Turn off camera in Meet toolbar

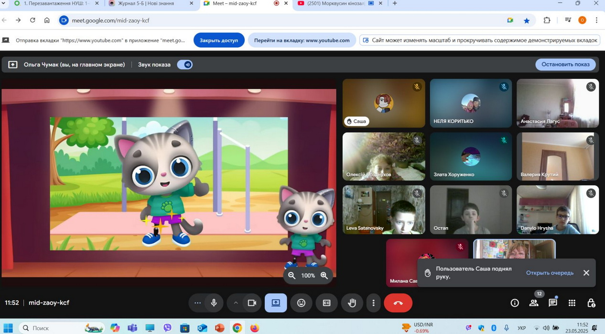pos(252,303)
